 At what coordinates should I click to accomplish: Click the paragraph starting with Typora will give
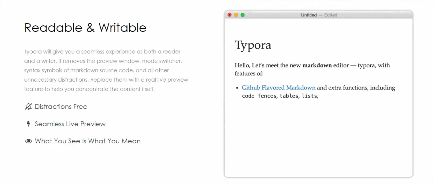click(x=106, y=70)
